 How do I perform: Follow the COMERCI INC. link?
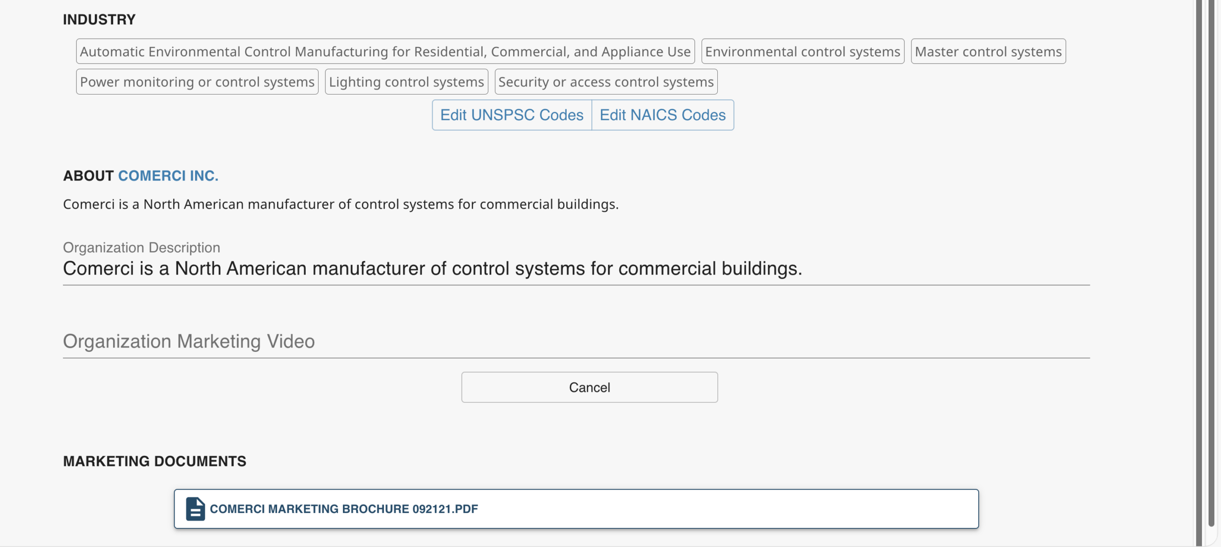click(168, 176)
